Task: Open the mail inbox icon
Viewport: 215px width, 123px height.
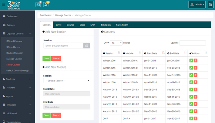Action: [x=38, y=5]
